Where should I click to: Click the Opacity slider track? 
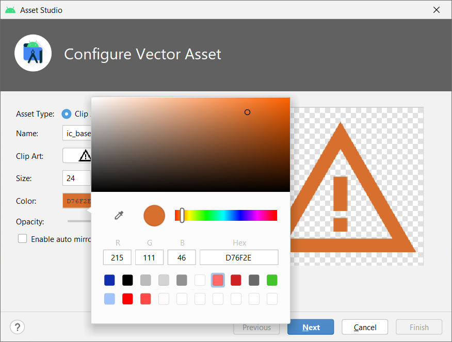[79, 221]
